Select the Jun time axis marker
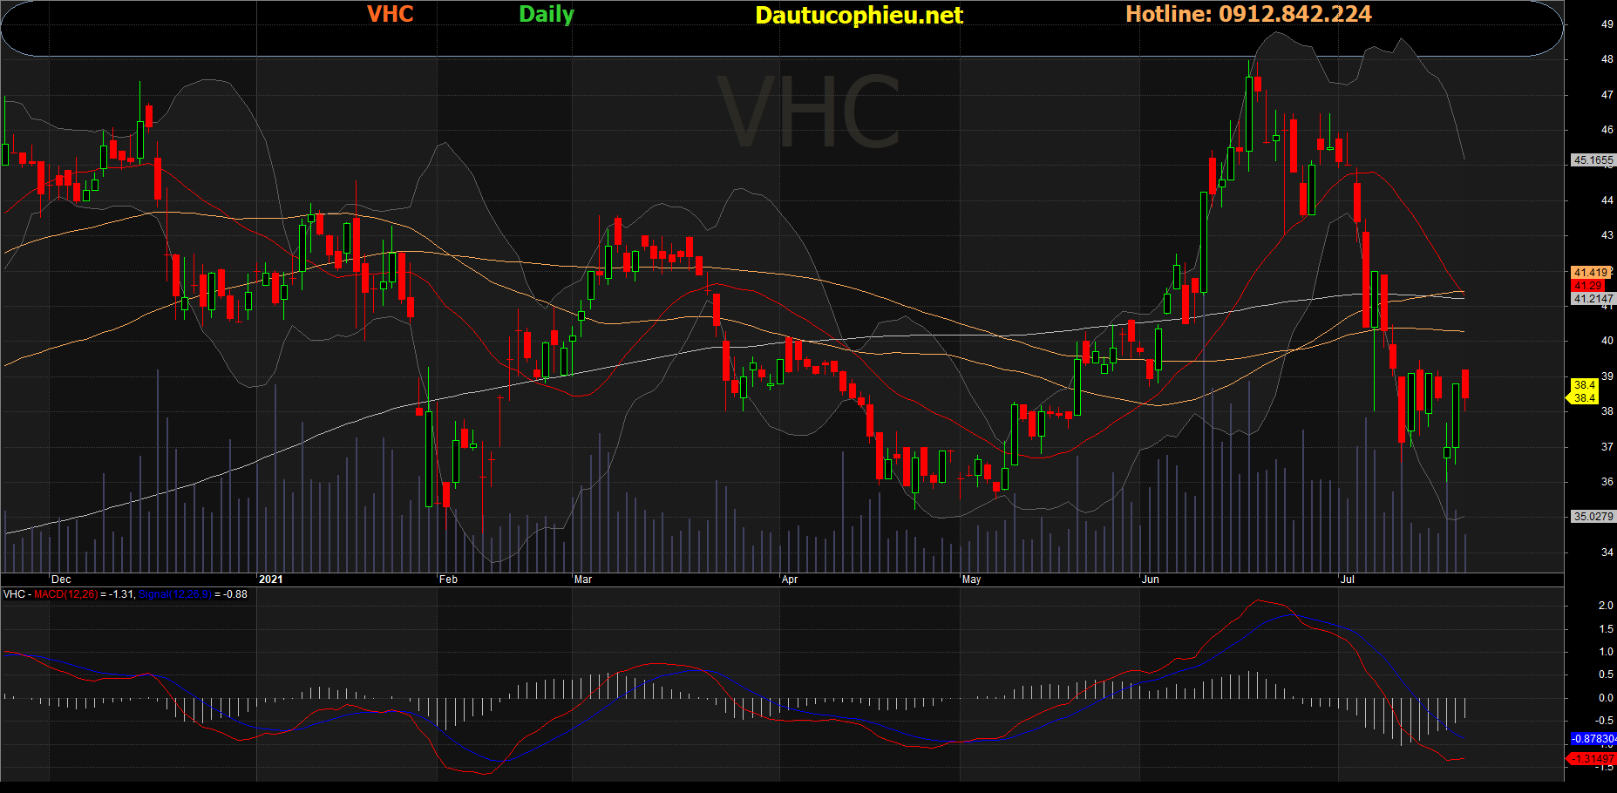The width and height of the screenshot is (1617, 793). [1151, 579]
